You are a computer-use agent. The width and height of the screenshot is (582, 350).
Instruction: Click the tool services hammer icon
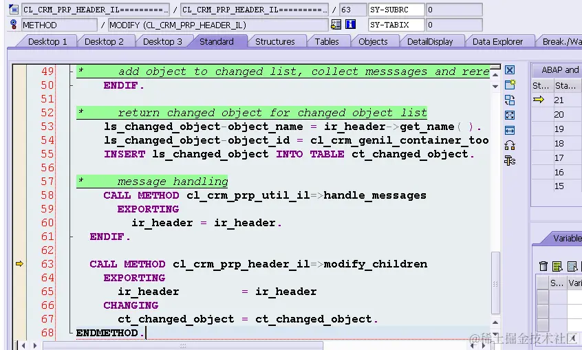coord(510,160)
